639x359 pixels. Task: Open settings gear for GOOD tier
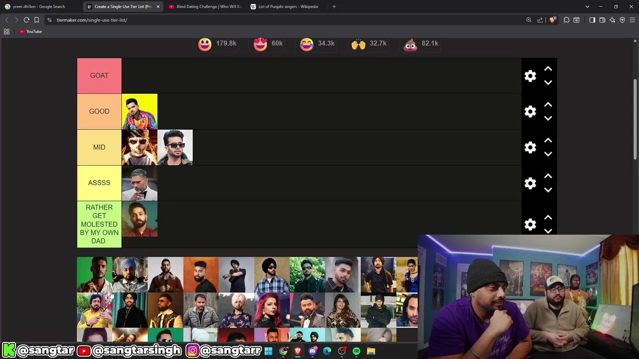[x=530, y=112]
